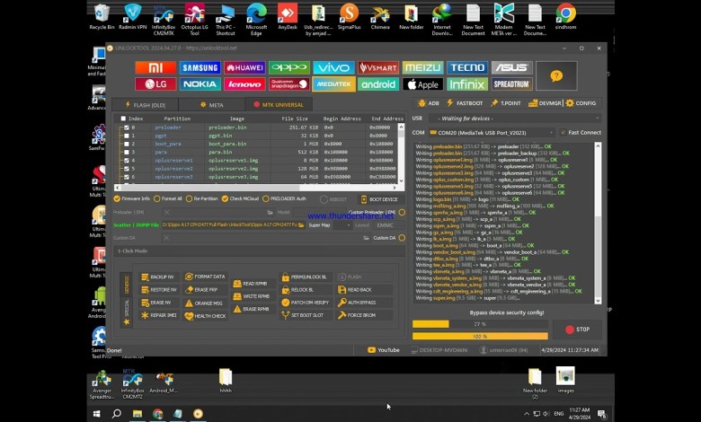Click the Health Check heart icon
The image size is (701, 422).
point(209,316)
